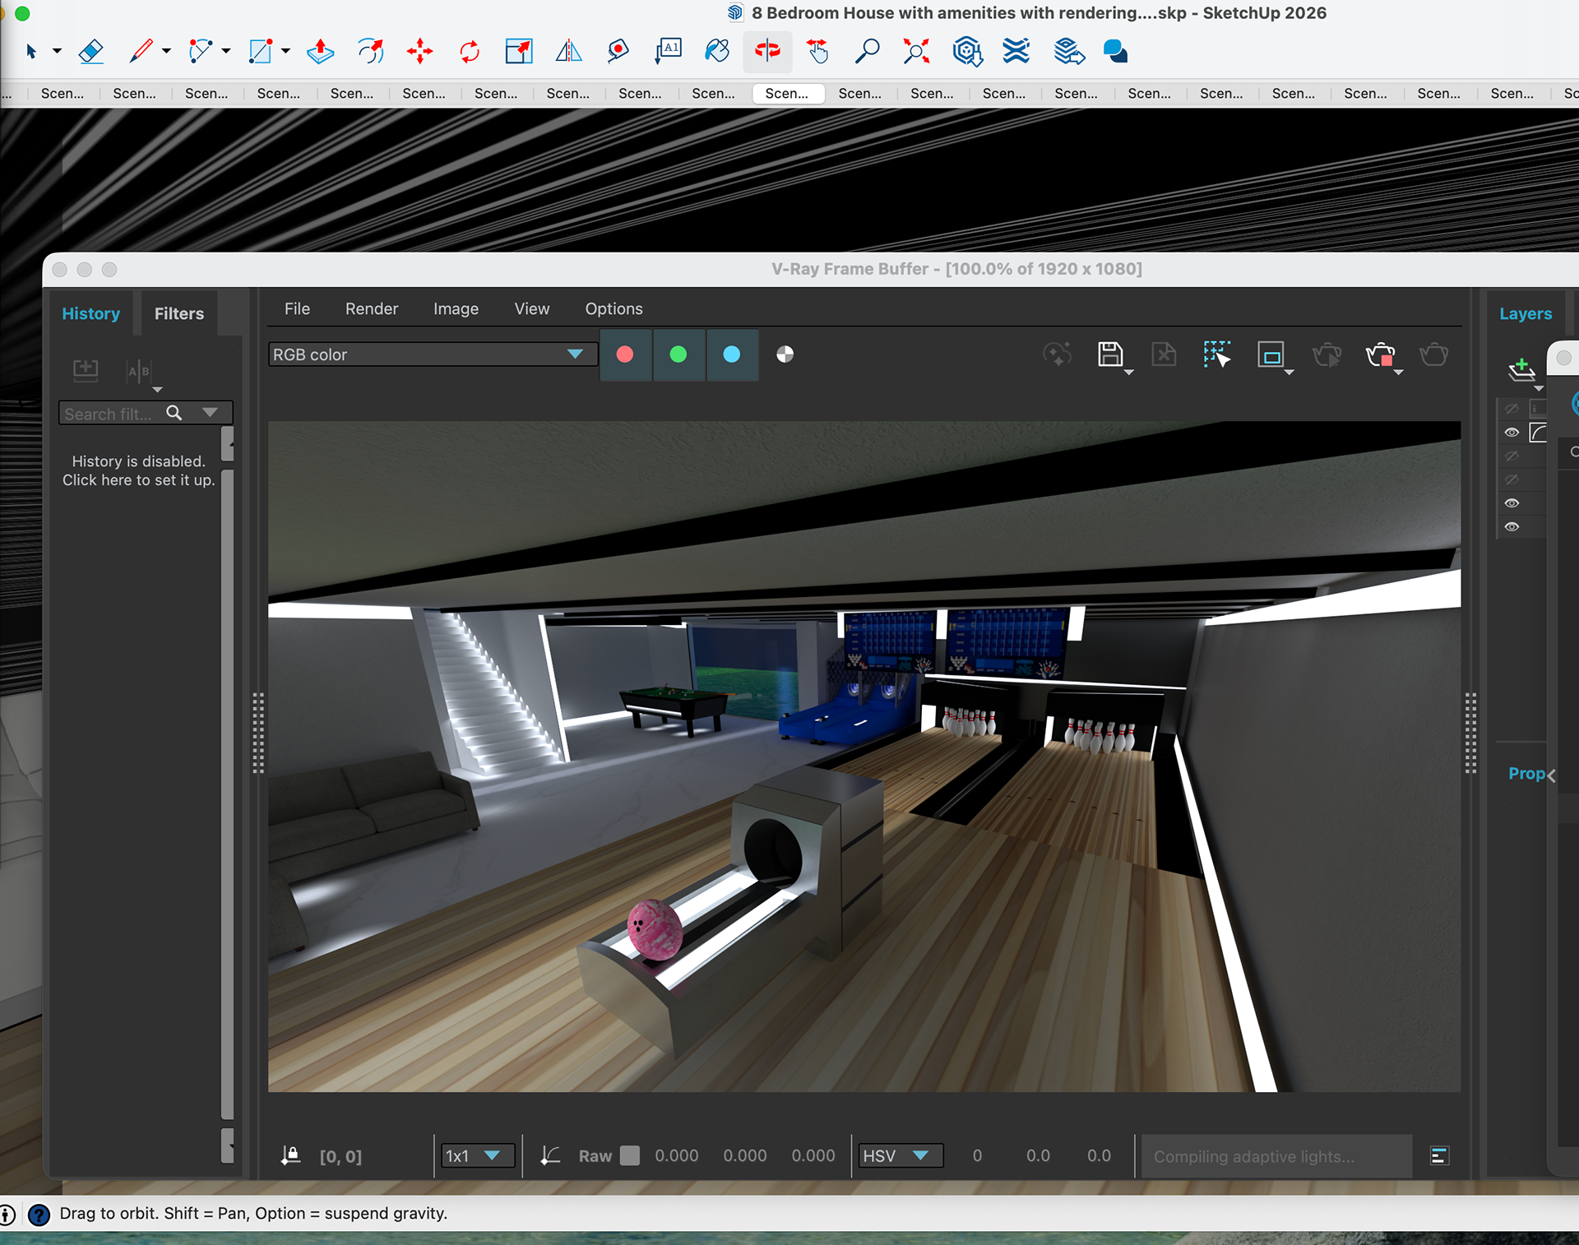Activate region render icon

[1271, 355]
